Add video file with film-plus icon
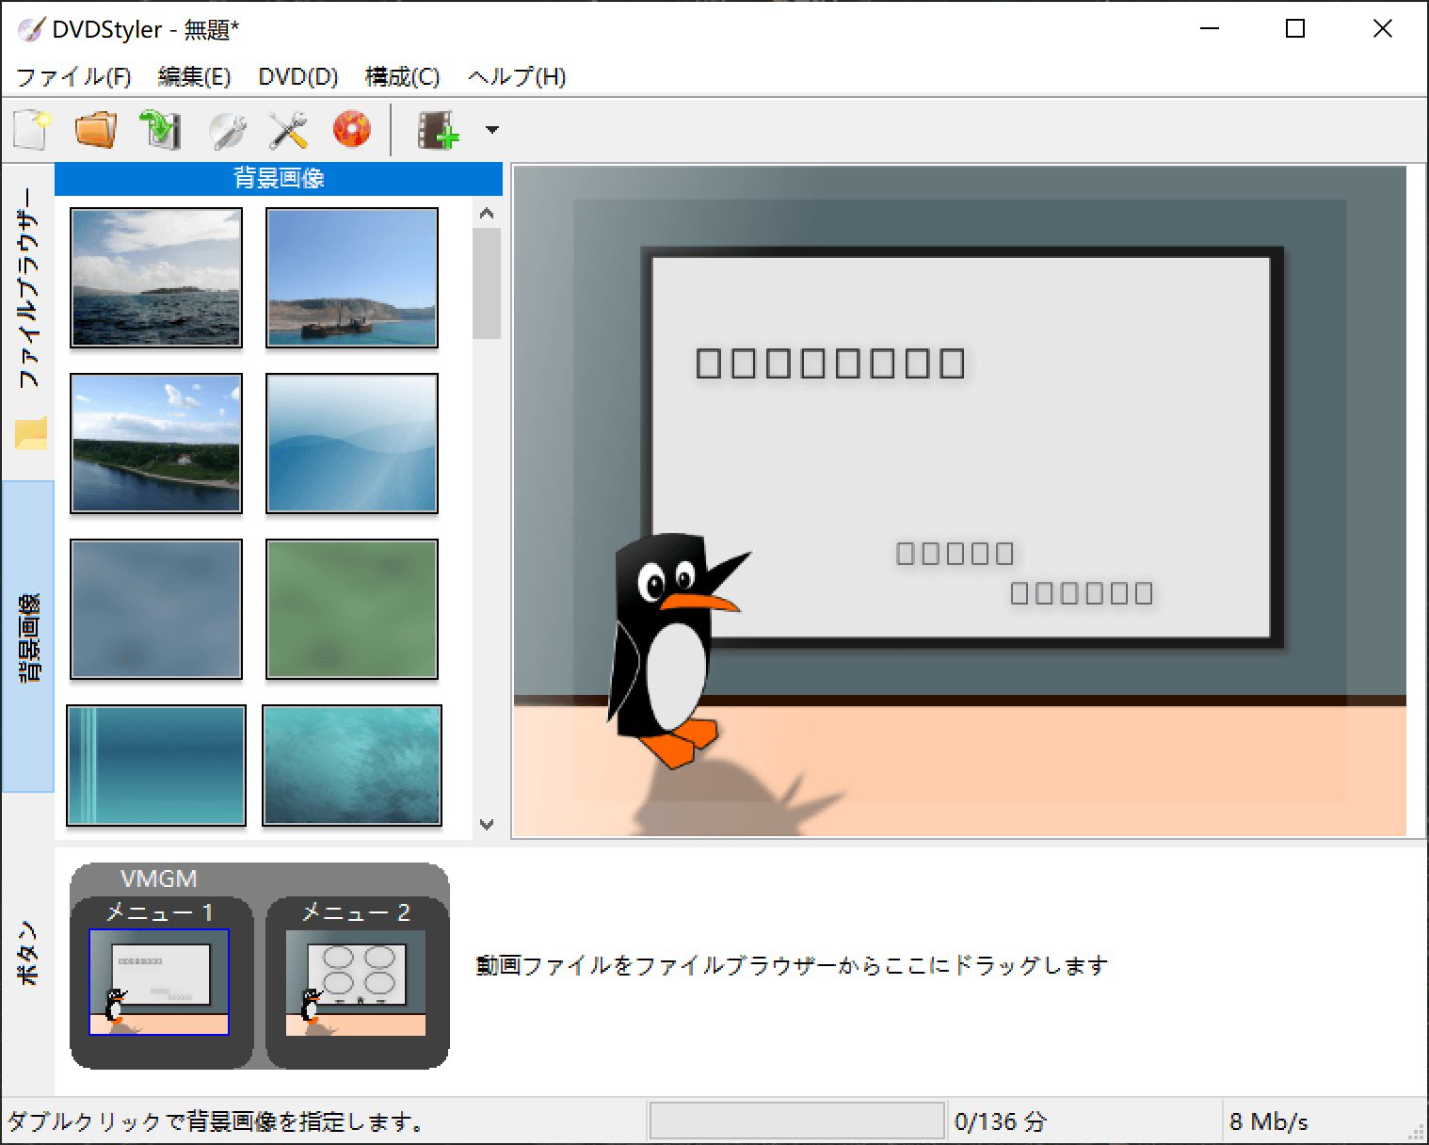The height and width of the screenshot is (1145, 1429). pos(439,130)
